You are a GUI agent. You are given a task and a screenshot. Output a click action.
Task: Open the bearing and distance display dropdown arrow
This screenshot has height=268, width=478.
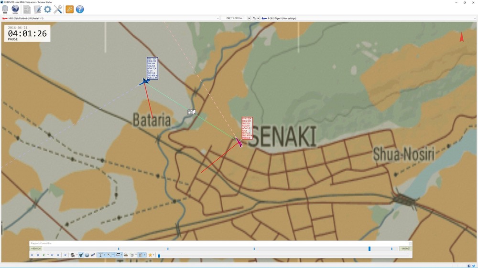249,18
